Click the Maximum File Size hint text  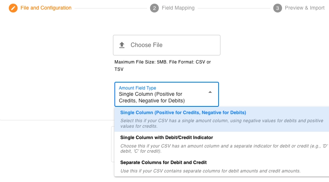(162, 65)
